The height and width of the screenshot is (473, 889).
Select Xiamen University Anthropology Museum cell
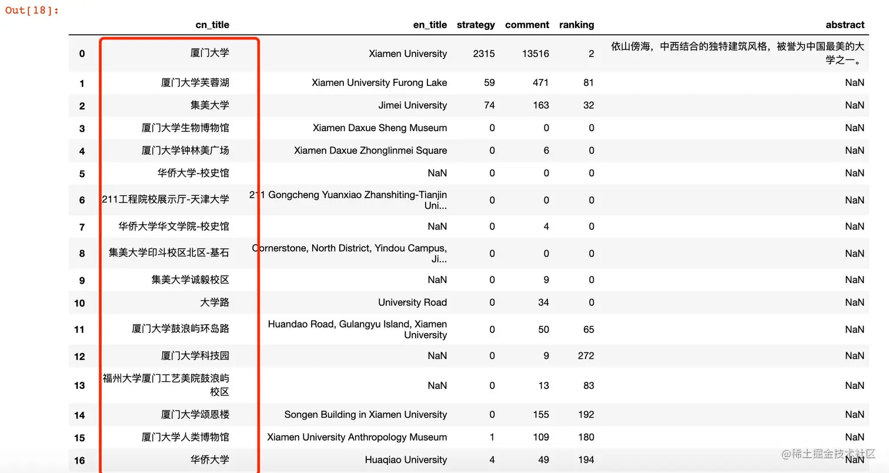pyautogui.click(x=357, y=437)
